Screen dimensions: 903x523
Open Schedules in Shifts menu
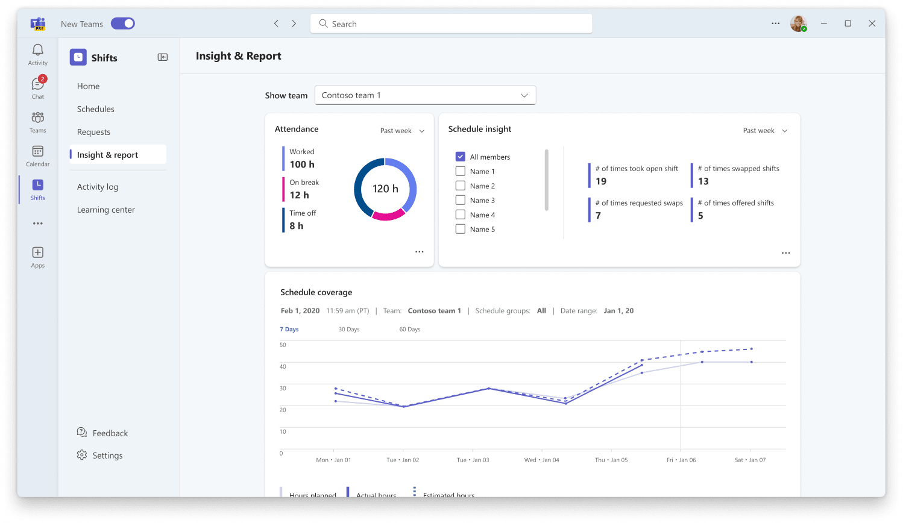tap(95, 109)
